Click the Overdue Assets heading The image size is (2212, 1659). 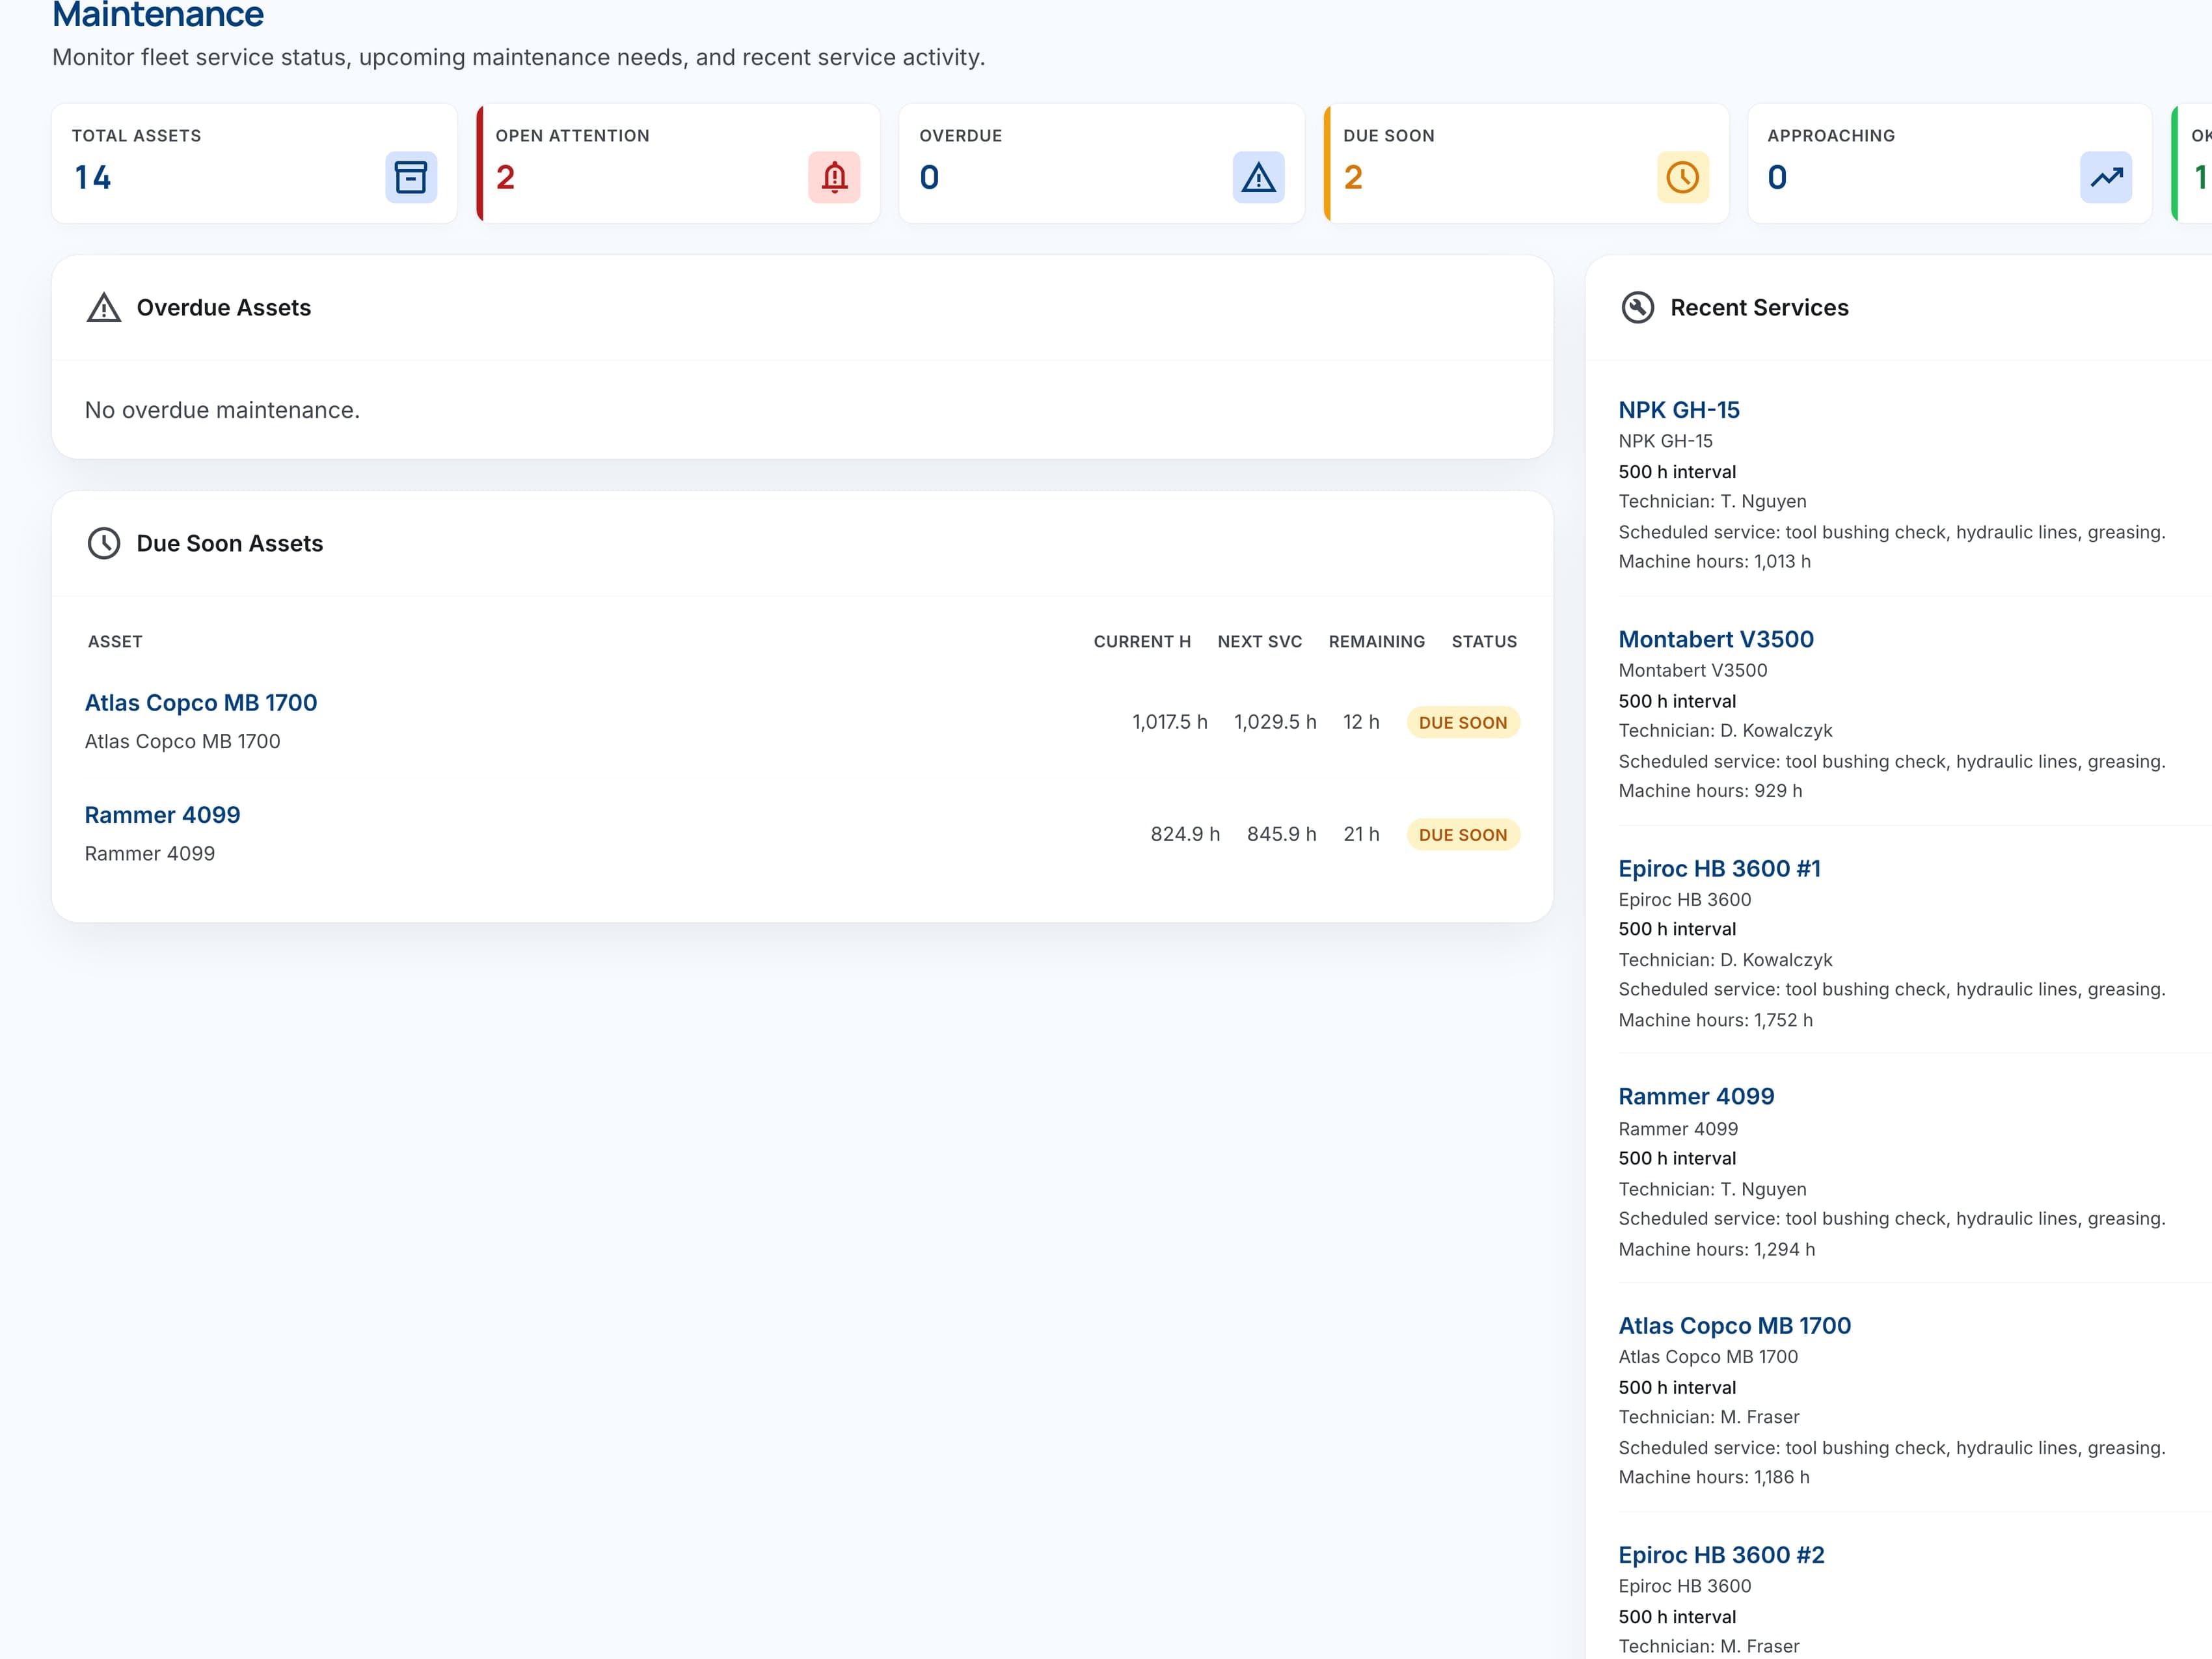click(224, 308)
